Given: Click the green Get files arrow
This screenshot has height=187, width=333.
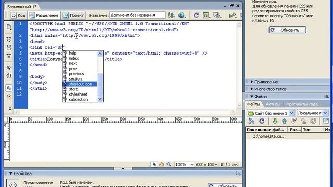Looking at the screenshot, I should (x=275, y=121).
